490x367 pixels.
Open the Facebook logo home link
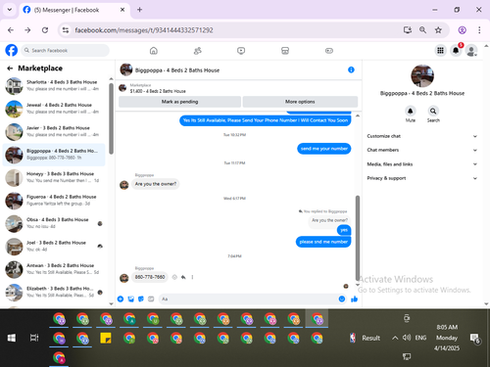tap(12, 51)
